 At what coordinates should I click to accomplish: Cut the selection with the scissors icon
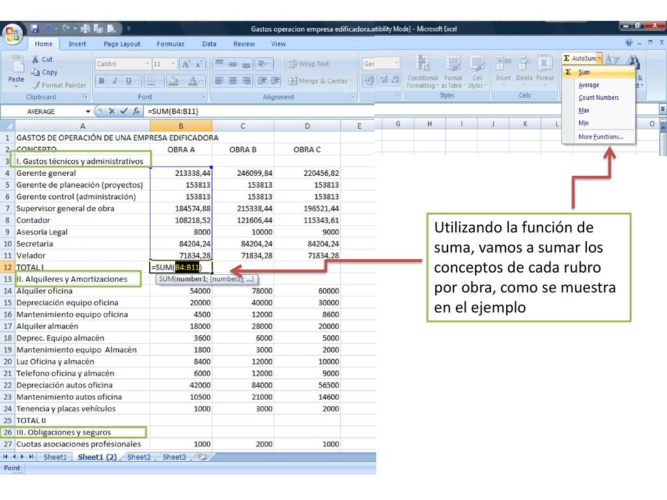click(35, 59)
